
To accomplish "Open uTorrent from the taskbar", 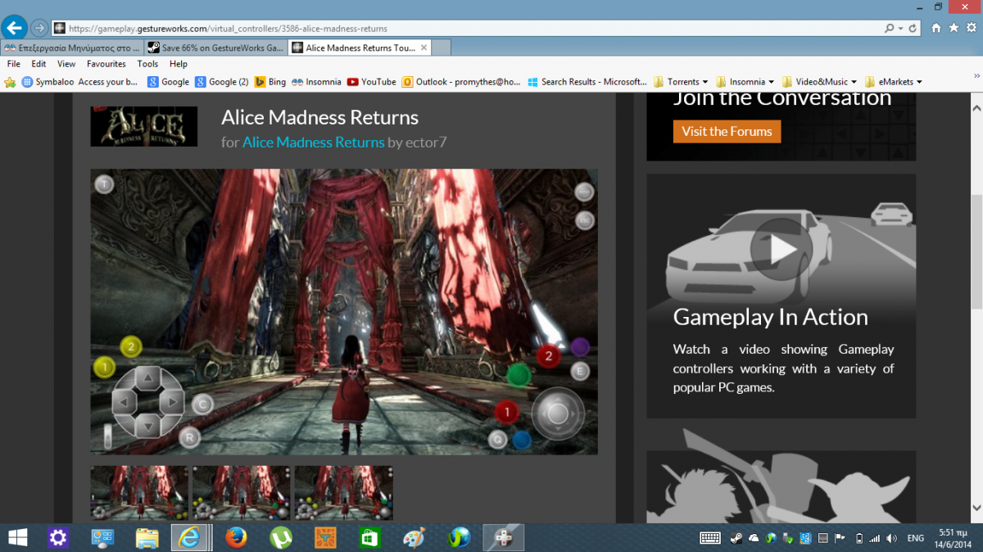I will (281, 538).
